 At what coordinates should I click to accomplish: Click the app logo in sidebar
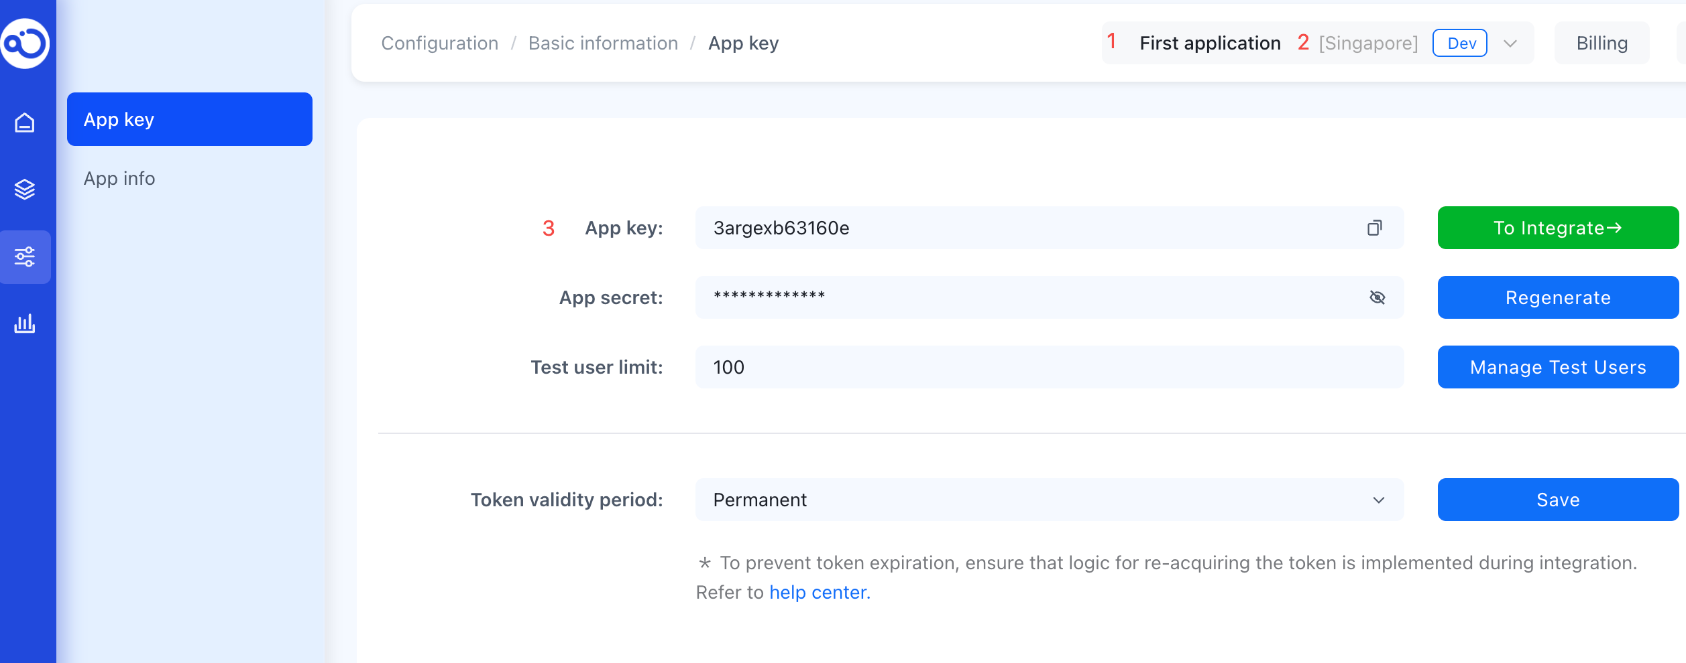coord(25,44)
